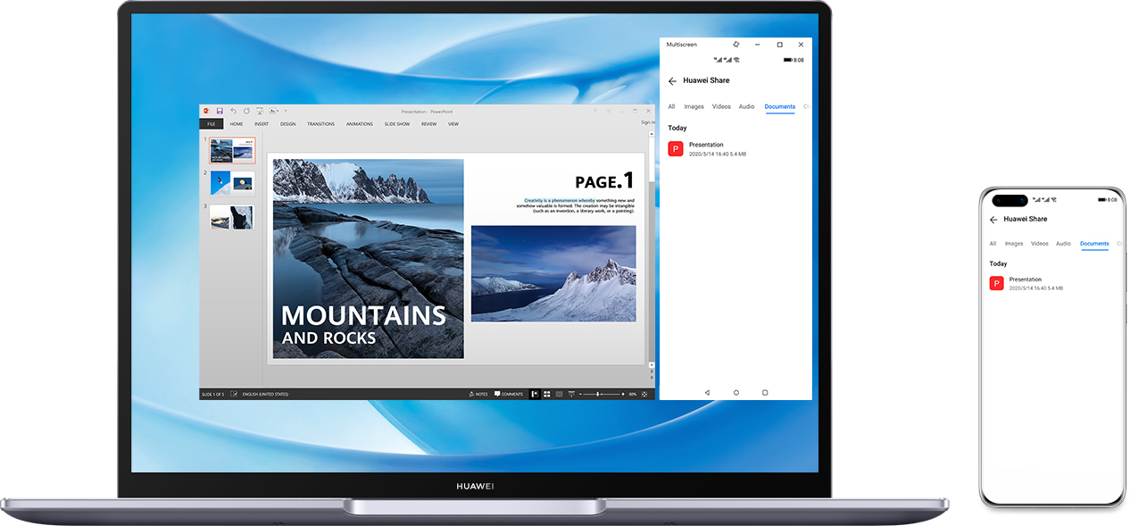Click the MOUNTAINS title text on the slide
Image resolution: width=1130 pixels, height=526 pixels.
click(363, 315)
